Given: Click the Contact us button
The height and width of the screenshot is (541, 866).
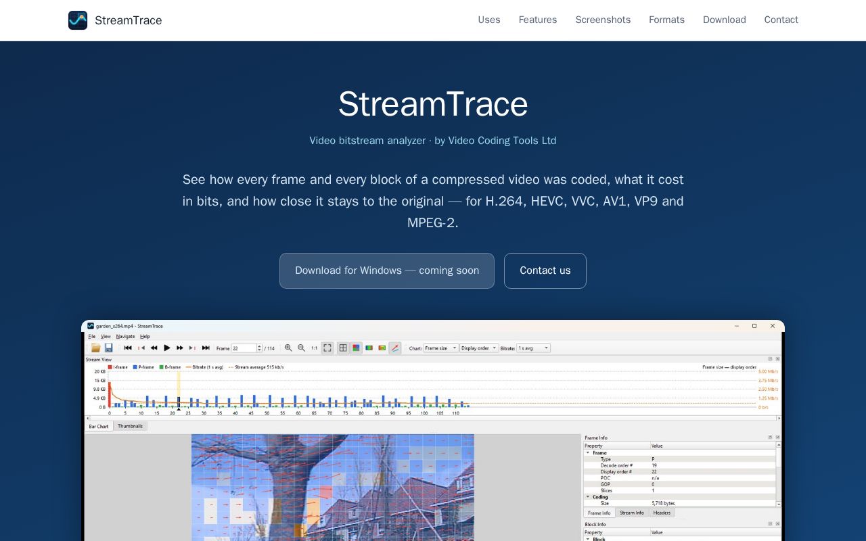Looking at the screenshot, I should [x=545, y=270].
